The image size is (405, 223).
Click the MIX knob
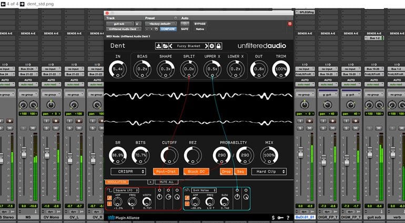(269, 155)
